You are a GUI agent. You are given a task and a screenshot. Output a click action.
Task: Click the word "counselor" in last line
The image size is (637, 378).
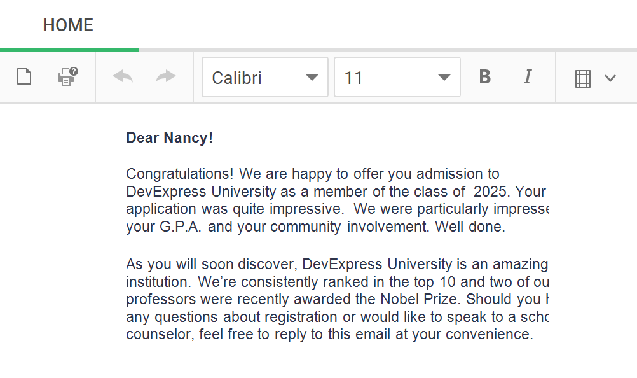[159, 335]
